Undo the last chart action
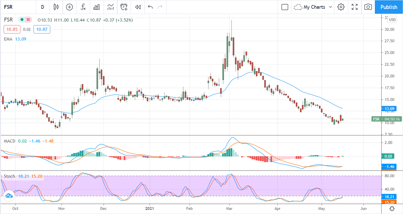This screenshot has height=214, width=403. click(150, 7)
